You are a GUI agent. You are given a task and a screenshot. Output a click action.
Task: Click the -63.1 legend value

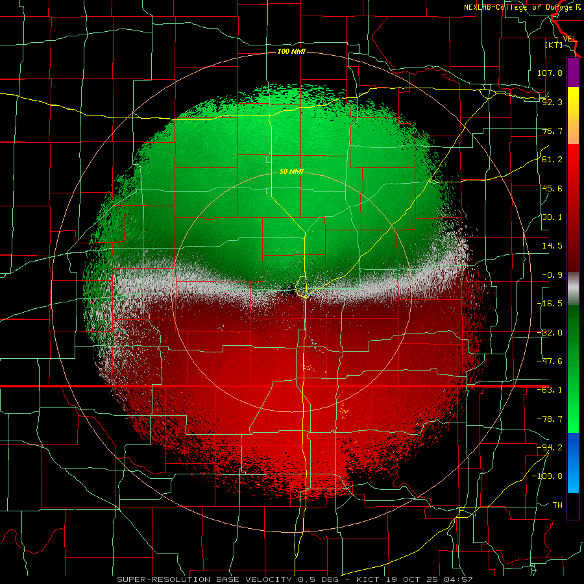coord(550,390)
